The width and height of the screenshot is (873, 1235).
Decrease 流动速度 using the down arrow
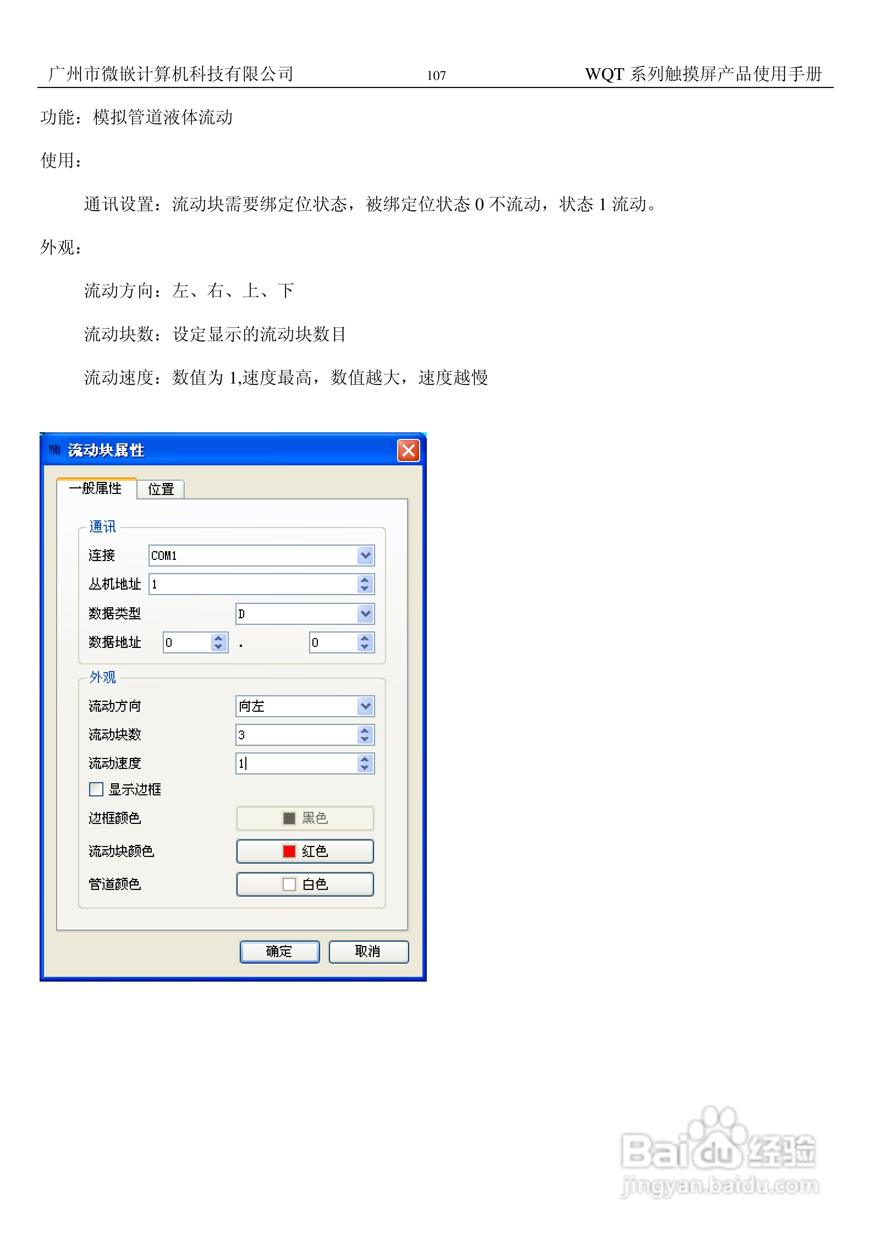coord(365,767)
